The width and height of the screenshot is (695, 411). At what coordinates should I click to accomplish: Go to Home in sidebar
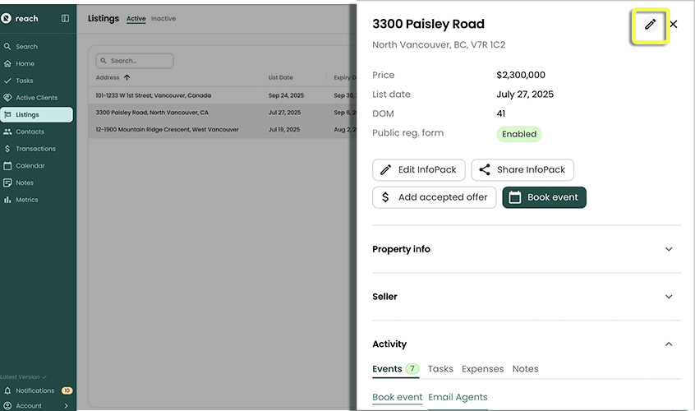pos(25,63)
